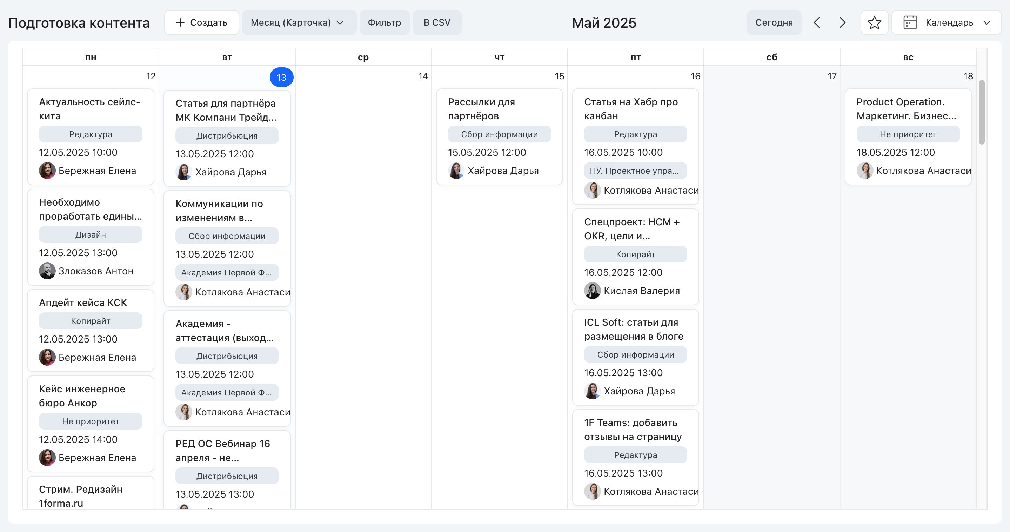Open card Статья на Хабр про канбан
The width and height of the screenshot is (1010, 532).
[x=635, y=146]
